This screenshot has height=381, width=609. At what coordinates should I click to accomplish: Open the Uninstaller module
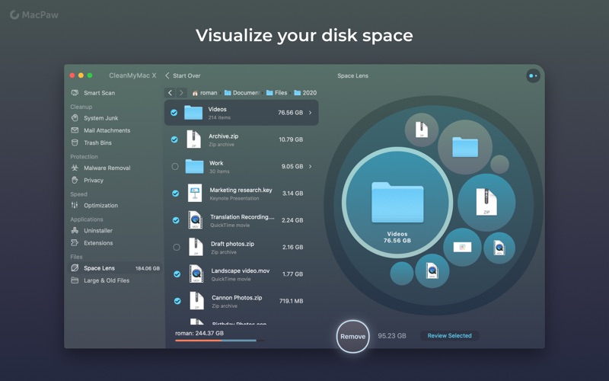[x=98, y=231]
